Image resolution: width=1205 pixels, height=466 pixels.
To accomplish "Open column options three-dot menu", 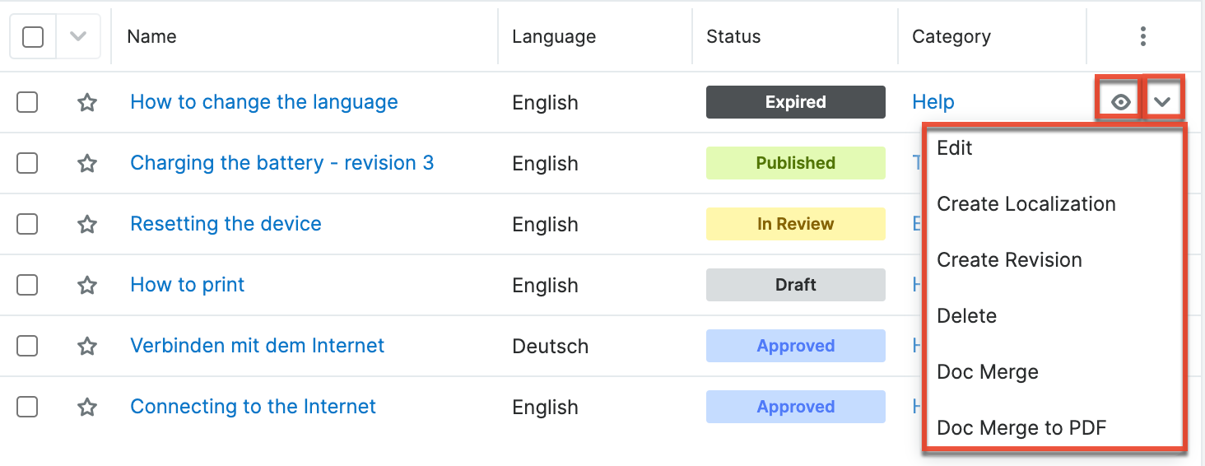I will (1142, 36).
